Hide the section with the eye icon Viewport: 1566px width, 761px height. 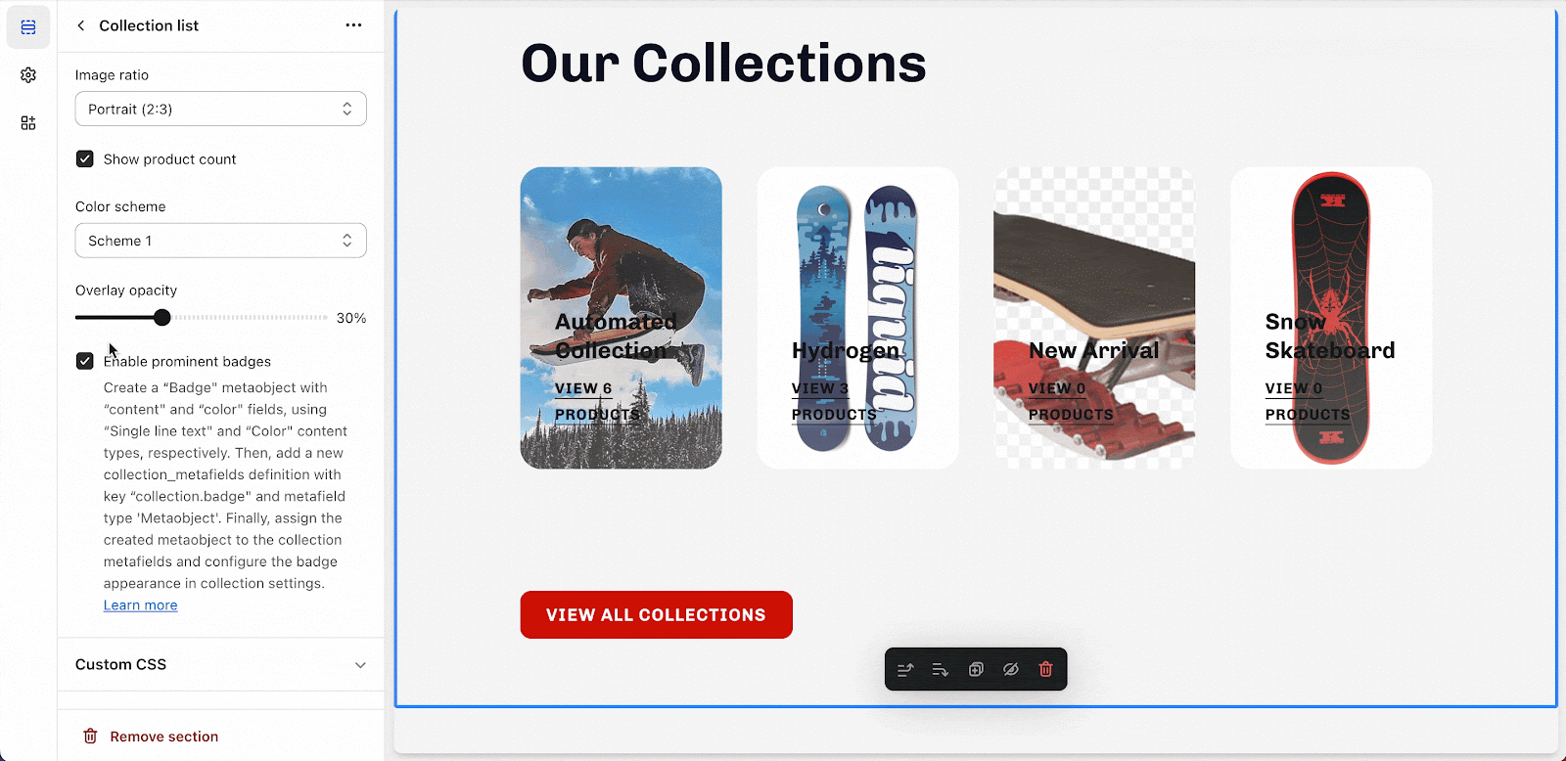coord(1011,669)
